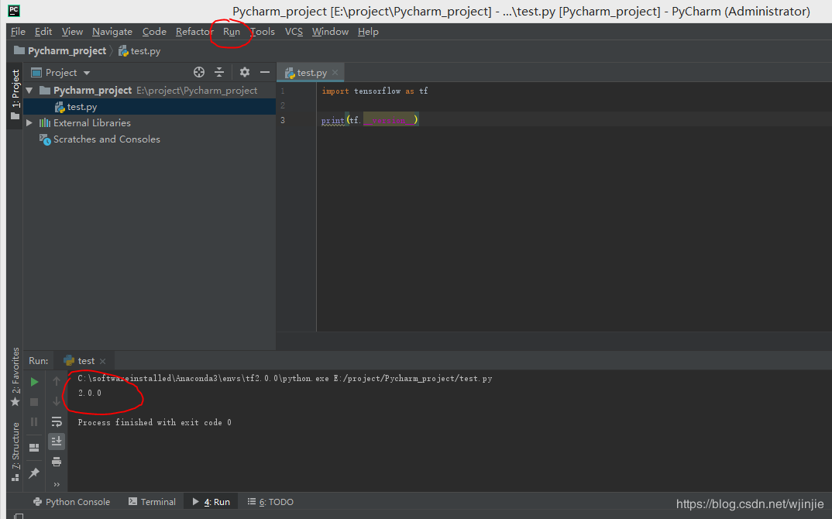Click the import tensorflow code line
The height and width of the screenshot is (519, 832).
(375, 91)
